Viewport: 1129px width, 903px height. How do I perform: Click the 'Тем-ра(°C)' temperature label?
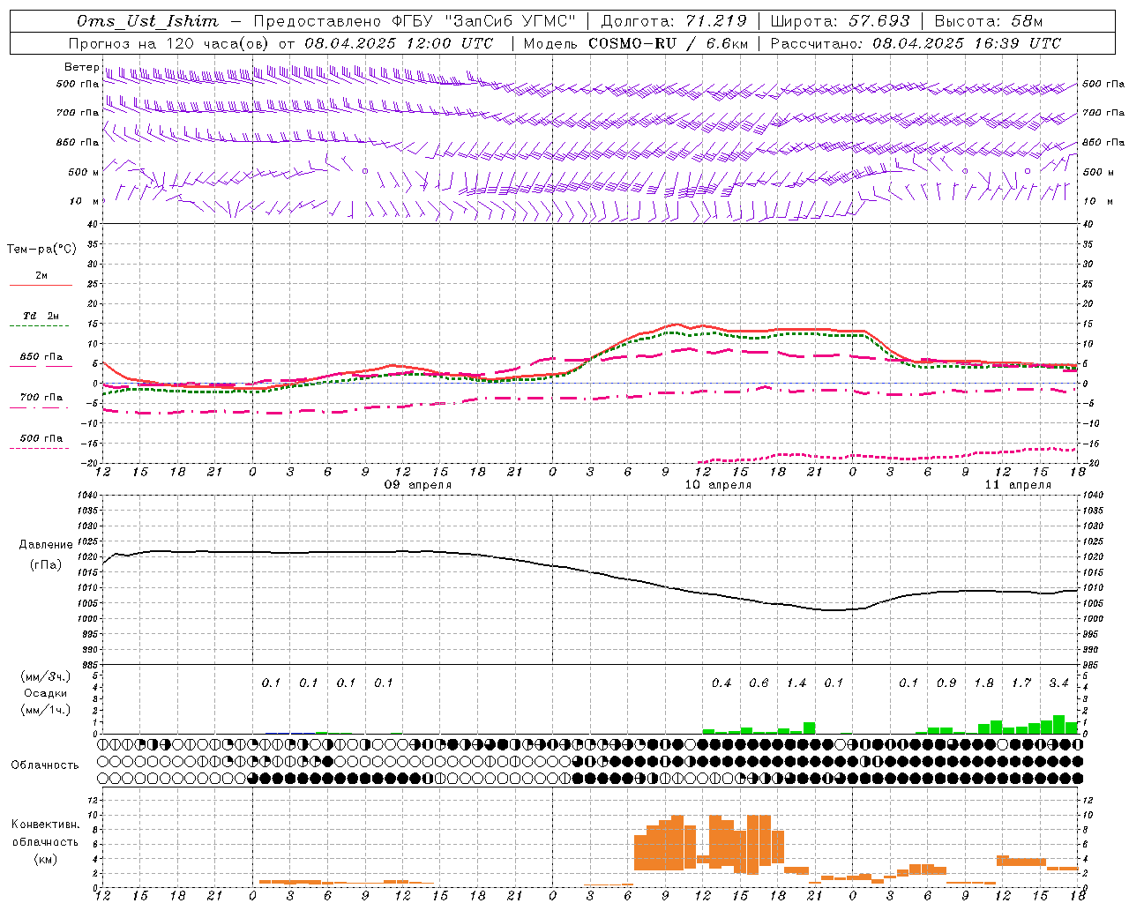point(41,250)
